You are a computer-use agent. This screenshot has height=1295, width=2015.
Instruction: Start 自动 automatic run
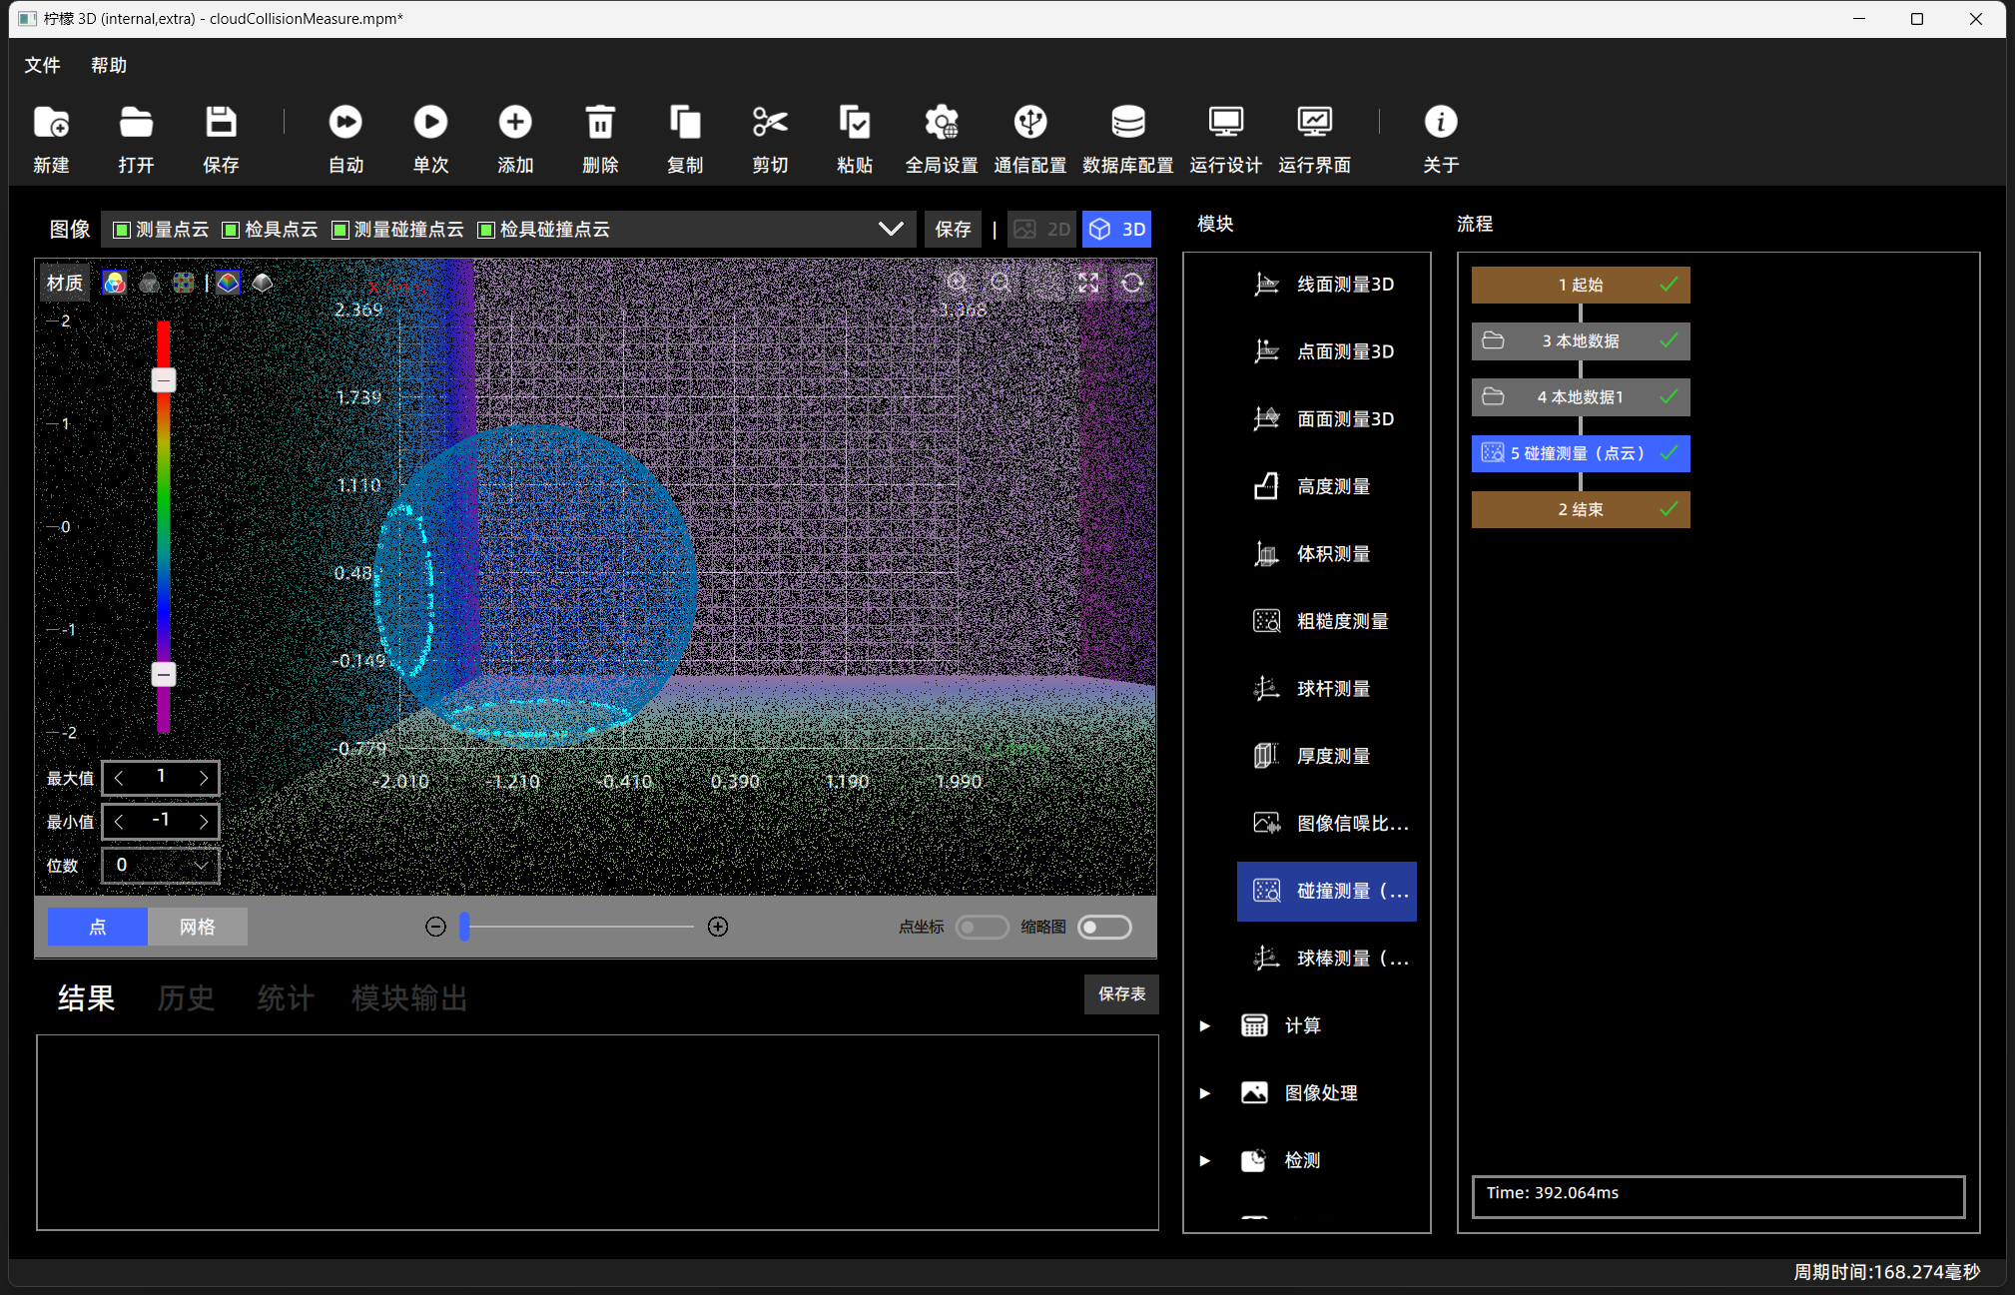[x=345, y=123]
